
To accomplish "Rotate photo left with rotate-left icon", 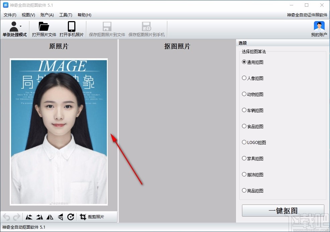I will 29,217.
